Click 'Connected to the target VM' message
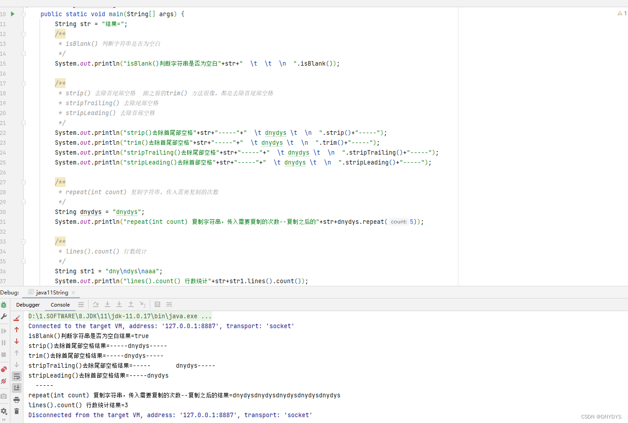This screenshot has height=423, width=628. (161, 326)
